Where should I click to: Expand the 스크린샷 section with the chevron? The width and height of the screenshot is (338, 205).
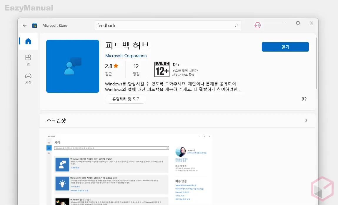coord(306,120)
